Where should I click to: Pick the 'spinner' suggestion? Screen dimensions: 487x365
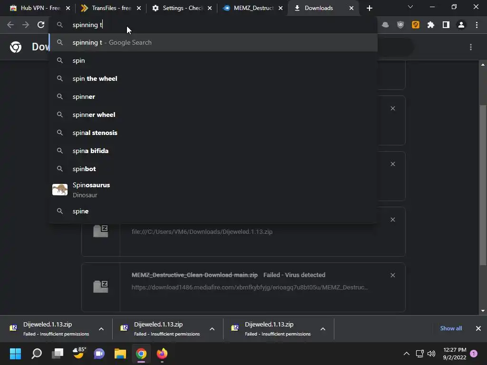(213, 96)
